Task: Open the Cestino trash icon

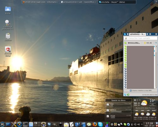Action: pyautogui.click(x=8, y=37)
